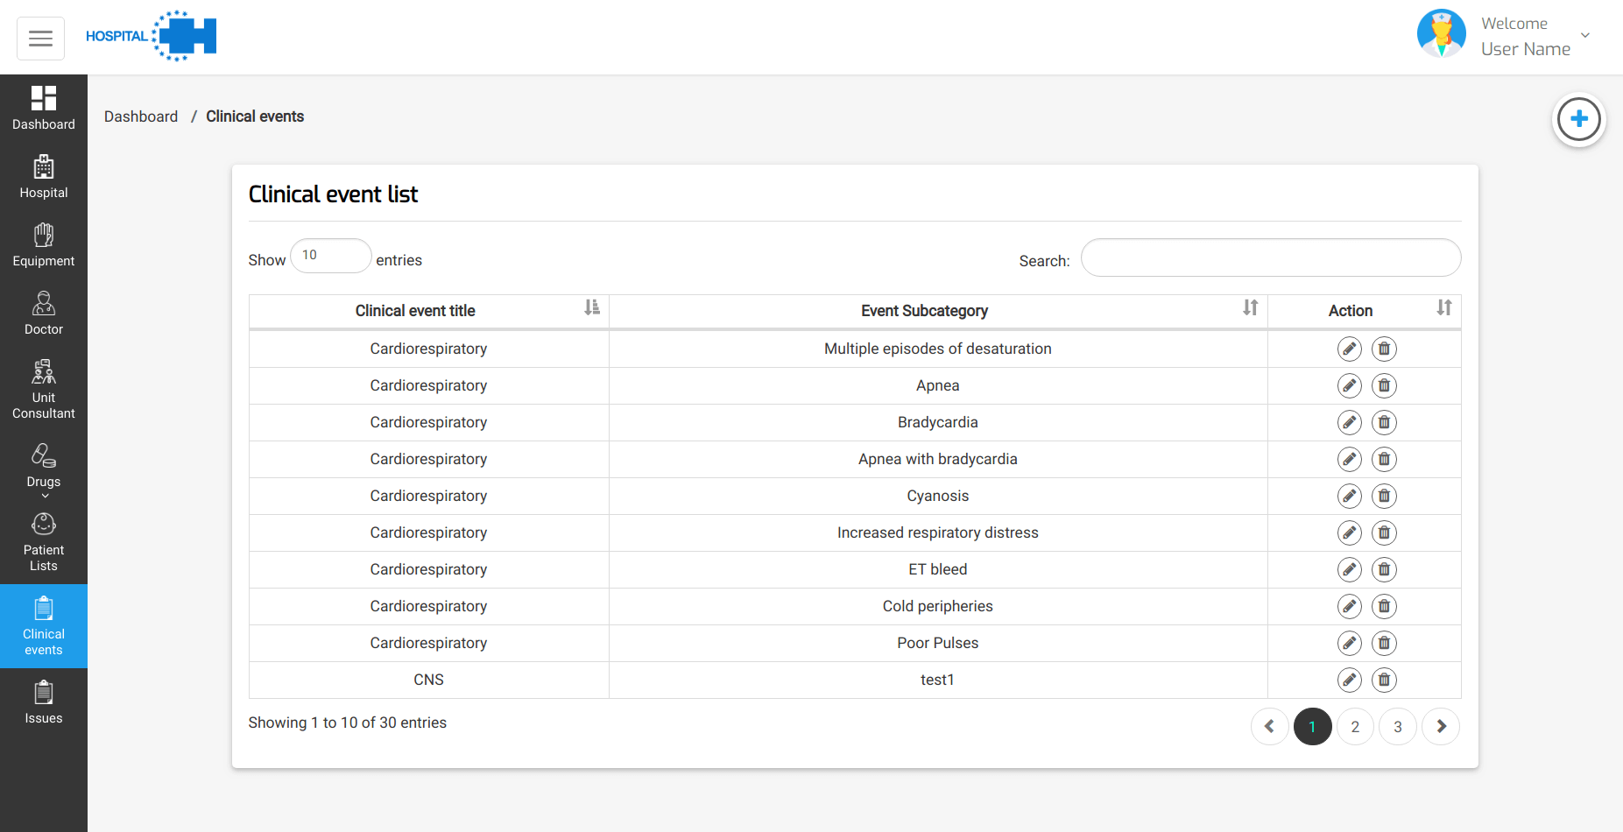Open Patient Lists from the sidebar
The width and height of the screenshot is (1623, 832).
(44, 541)
